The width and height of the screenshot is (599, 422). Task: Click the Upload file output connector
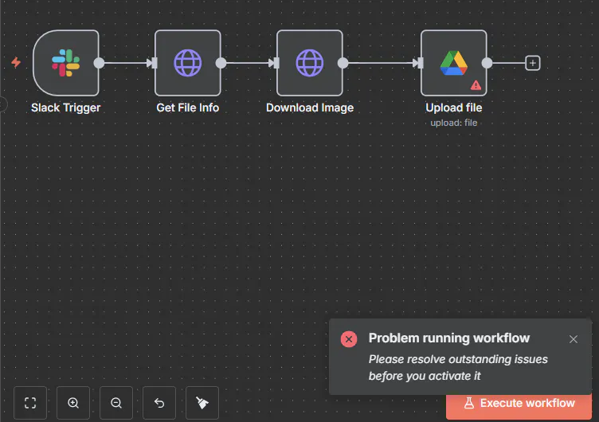[487, 63]
